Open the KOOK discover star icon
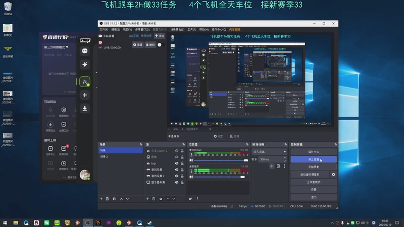 pos(85,65)
